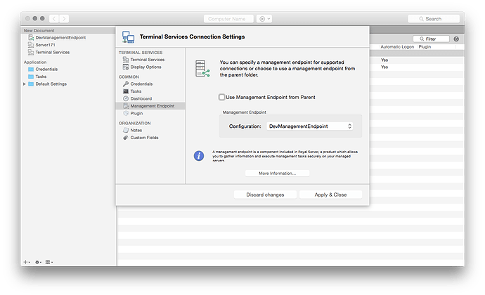Open Terminal Services settings section

[x=145, y=60]
